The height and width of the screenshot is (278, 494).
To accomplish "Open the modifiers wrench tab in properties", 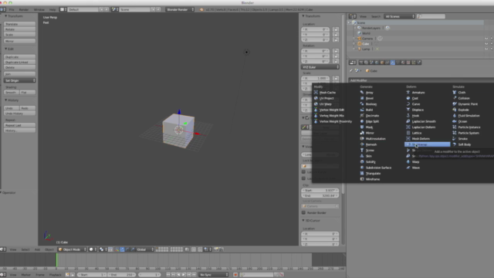I will [393, 63].
